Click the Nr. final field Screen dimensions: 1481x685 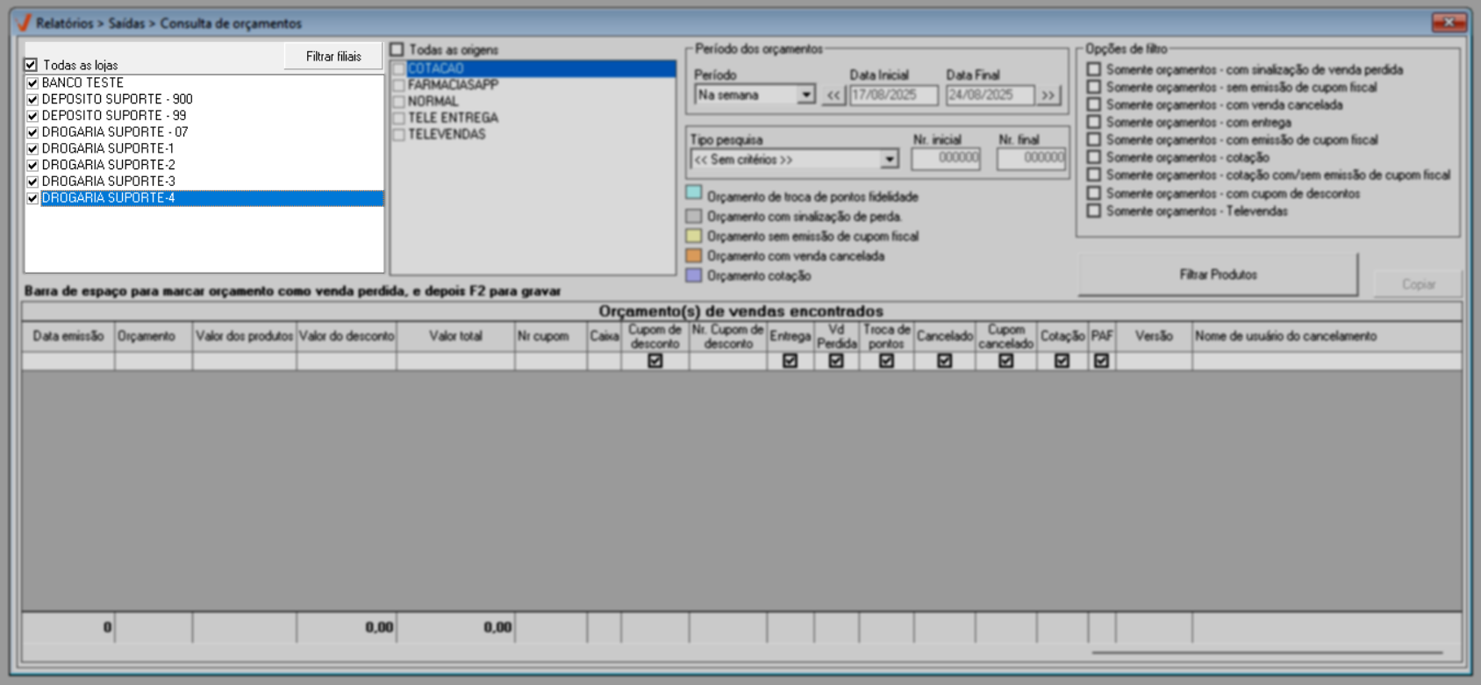pos(1031,159)
